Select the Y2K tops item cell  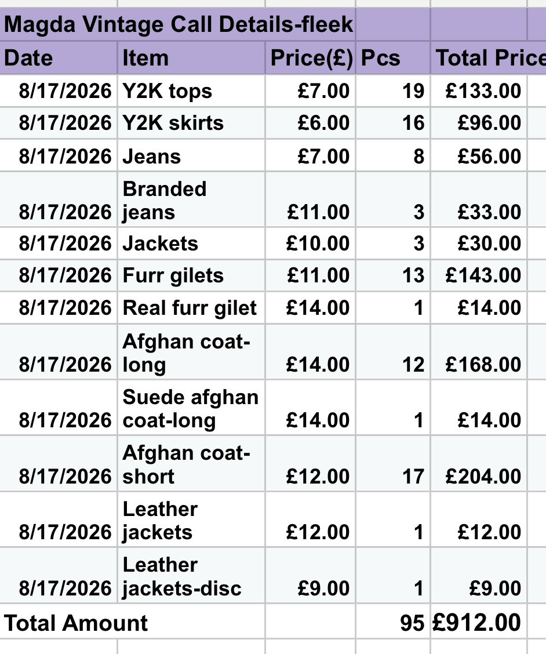tap(191, 91)
